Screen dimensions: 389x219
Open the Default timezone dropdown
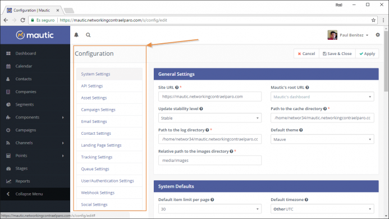[322, 209]
